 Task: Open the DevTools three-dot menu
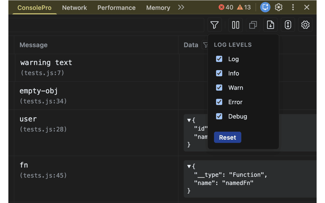pyautogui.click(x=293, y=7)
